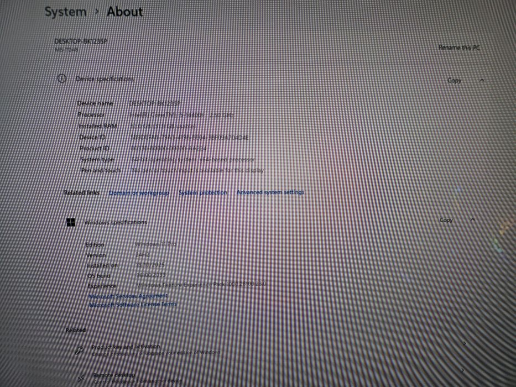516x387 pixels.
Task: Click the About breadcrumb title
Action: (x=125, y=12)
